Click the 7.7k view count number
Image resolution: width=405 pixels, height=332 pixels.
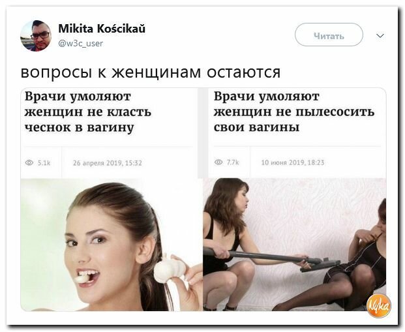(x=233, y=162)
